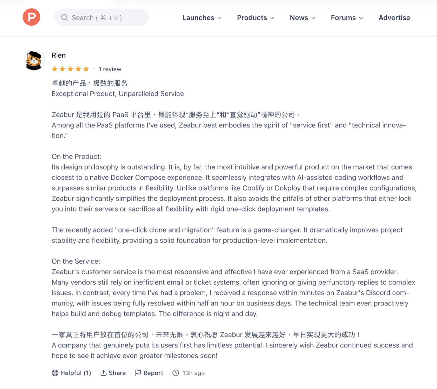Expand the Launches dropdown chevron
The height and width of the screenshot is (389, 437).
click(219, 18)
